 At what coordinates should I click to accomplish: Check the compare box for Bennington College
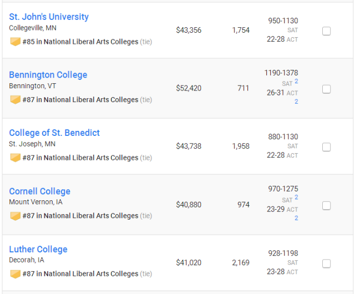click(326, 89)
